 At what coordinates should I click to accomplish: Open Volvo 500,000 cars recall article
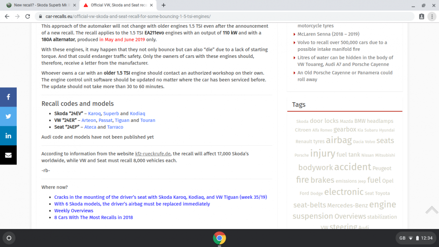[x=342, y=46]
